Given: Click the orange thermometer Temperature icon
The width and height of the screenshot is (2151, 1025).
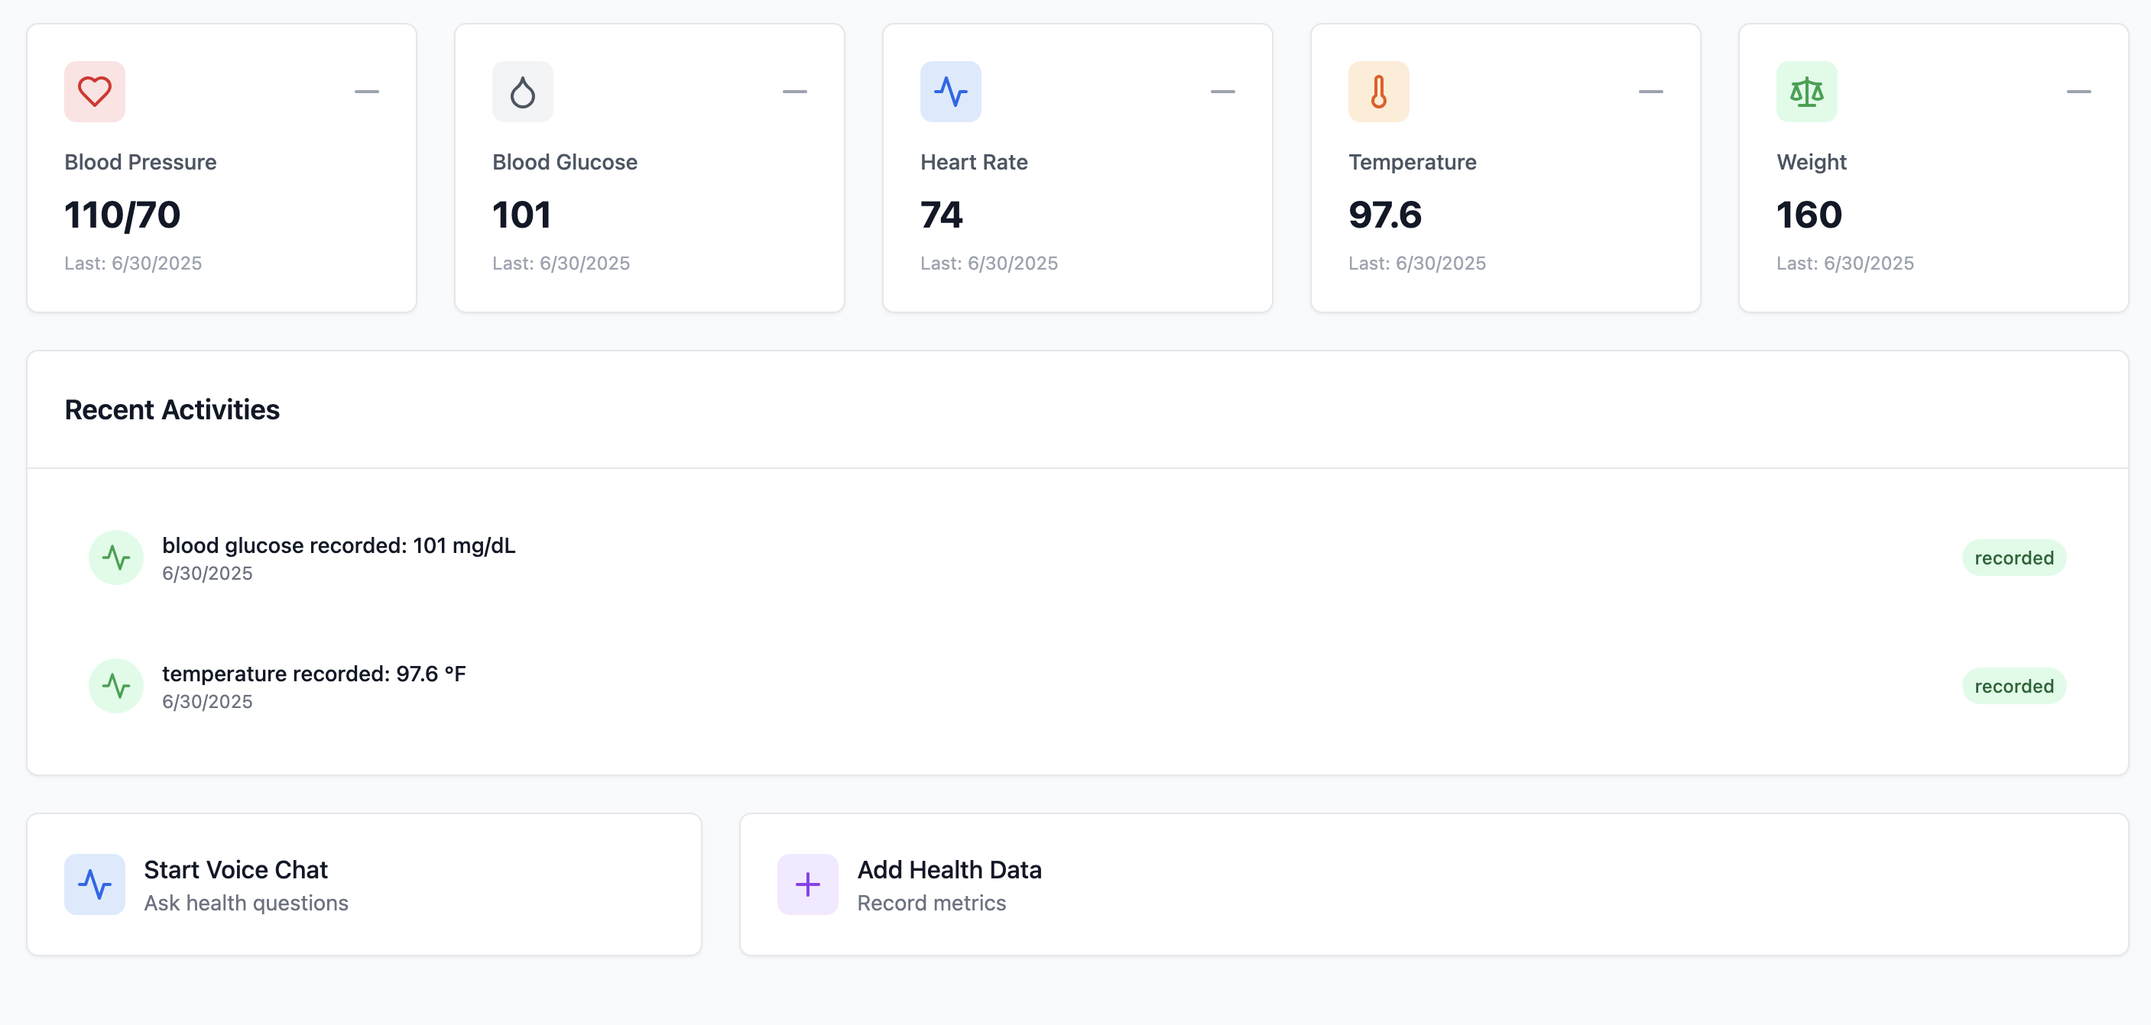Looking at the screenshot, I should click(x=1379, y=92).
